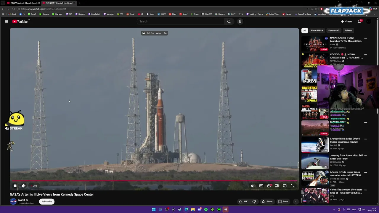Toggle subtitles with the CC button

click(x=261, y=186)
